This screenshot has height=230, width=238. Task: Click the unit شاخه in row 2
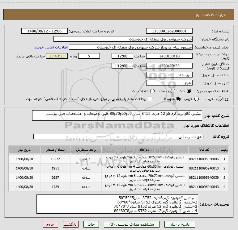pos(86,168)
